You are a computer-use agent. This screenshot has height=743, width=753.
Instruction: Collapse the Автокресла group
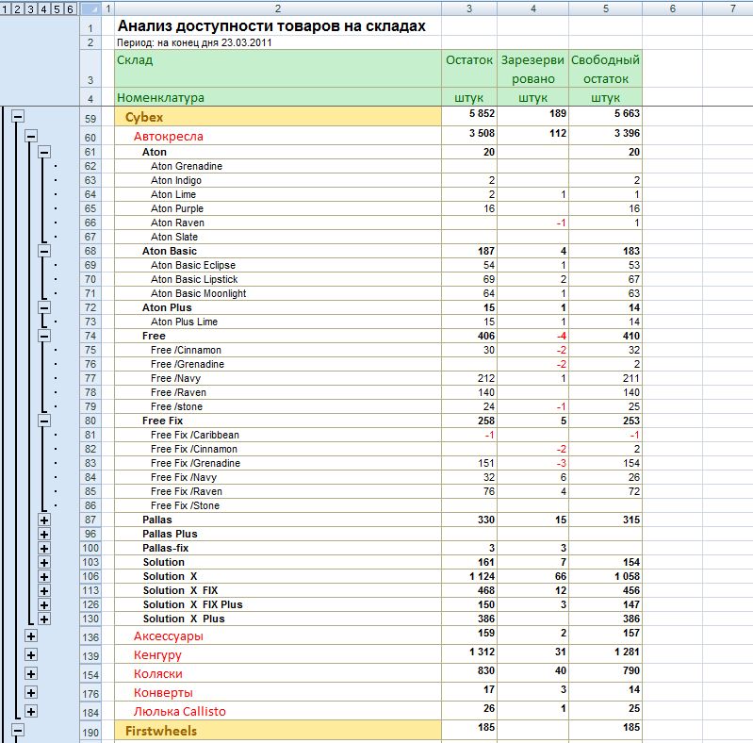tap(31, 137)
